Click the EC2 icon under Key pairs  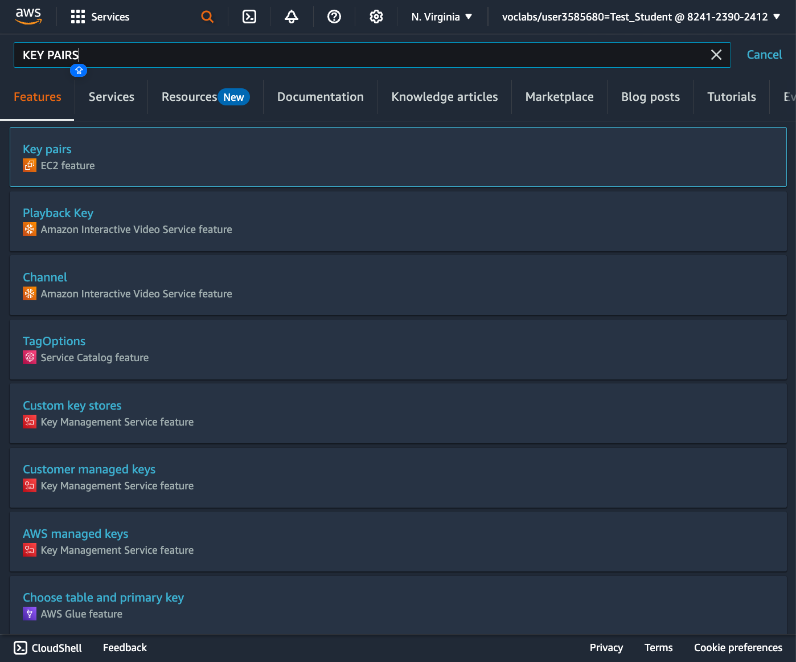click(x=30, y=166)
